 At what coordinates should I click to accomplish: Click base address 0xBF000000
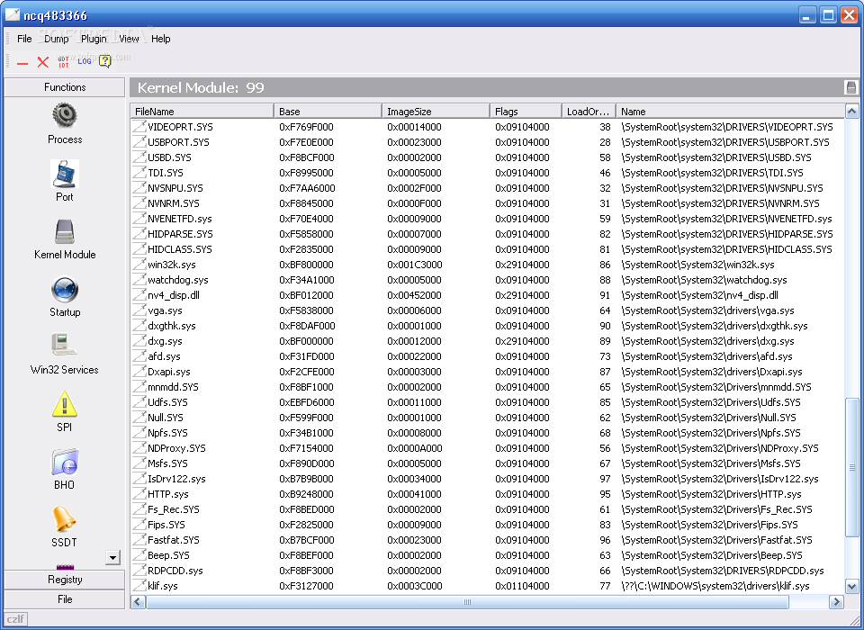[306, 341]
